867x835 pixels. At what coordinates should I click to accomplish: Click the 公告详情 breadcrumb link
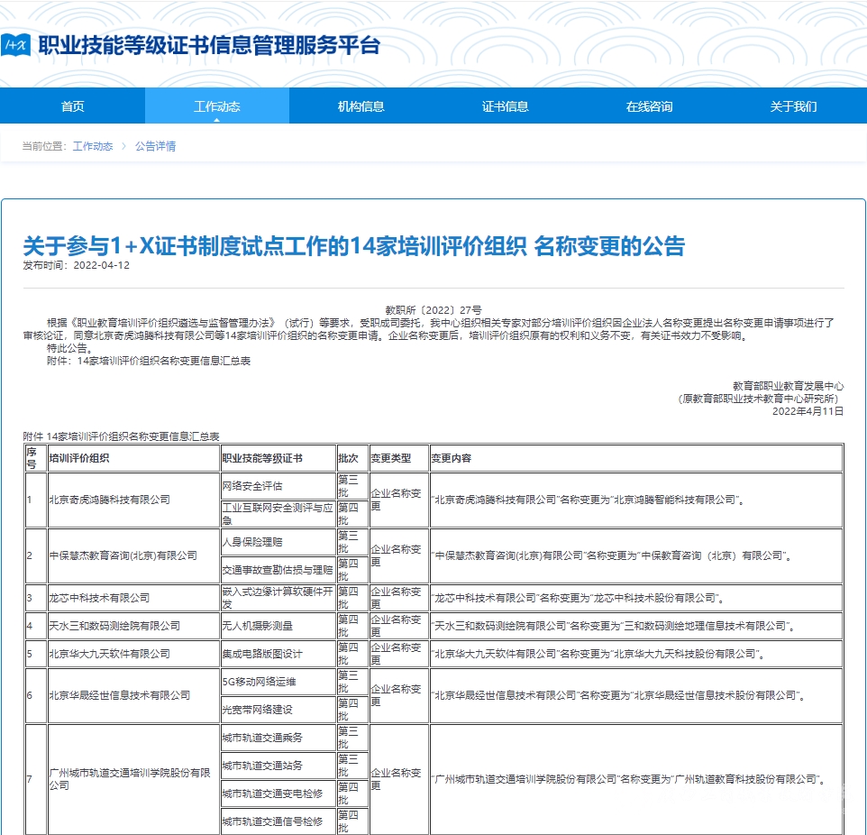(155, 146)
